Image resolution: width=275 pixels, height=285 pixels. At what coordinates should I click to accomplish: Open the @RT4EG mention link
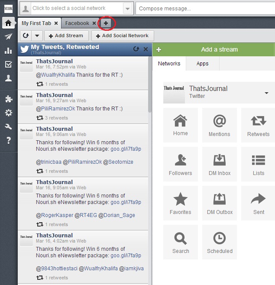pyautogui.click(x=86, y=215)
